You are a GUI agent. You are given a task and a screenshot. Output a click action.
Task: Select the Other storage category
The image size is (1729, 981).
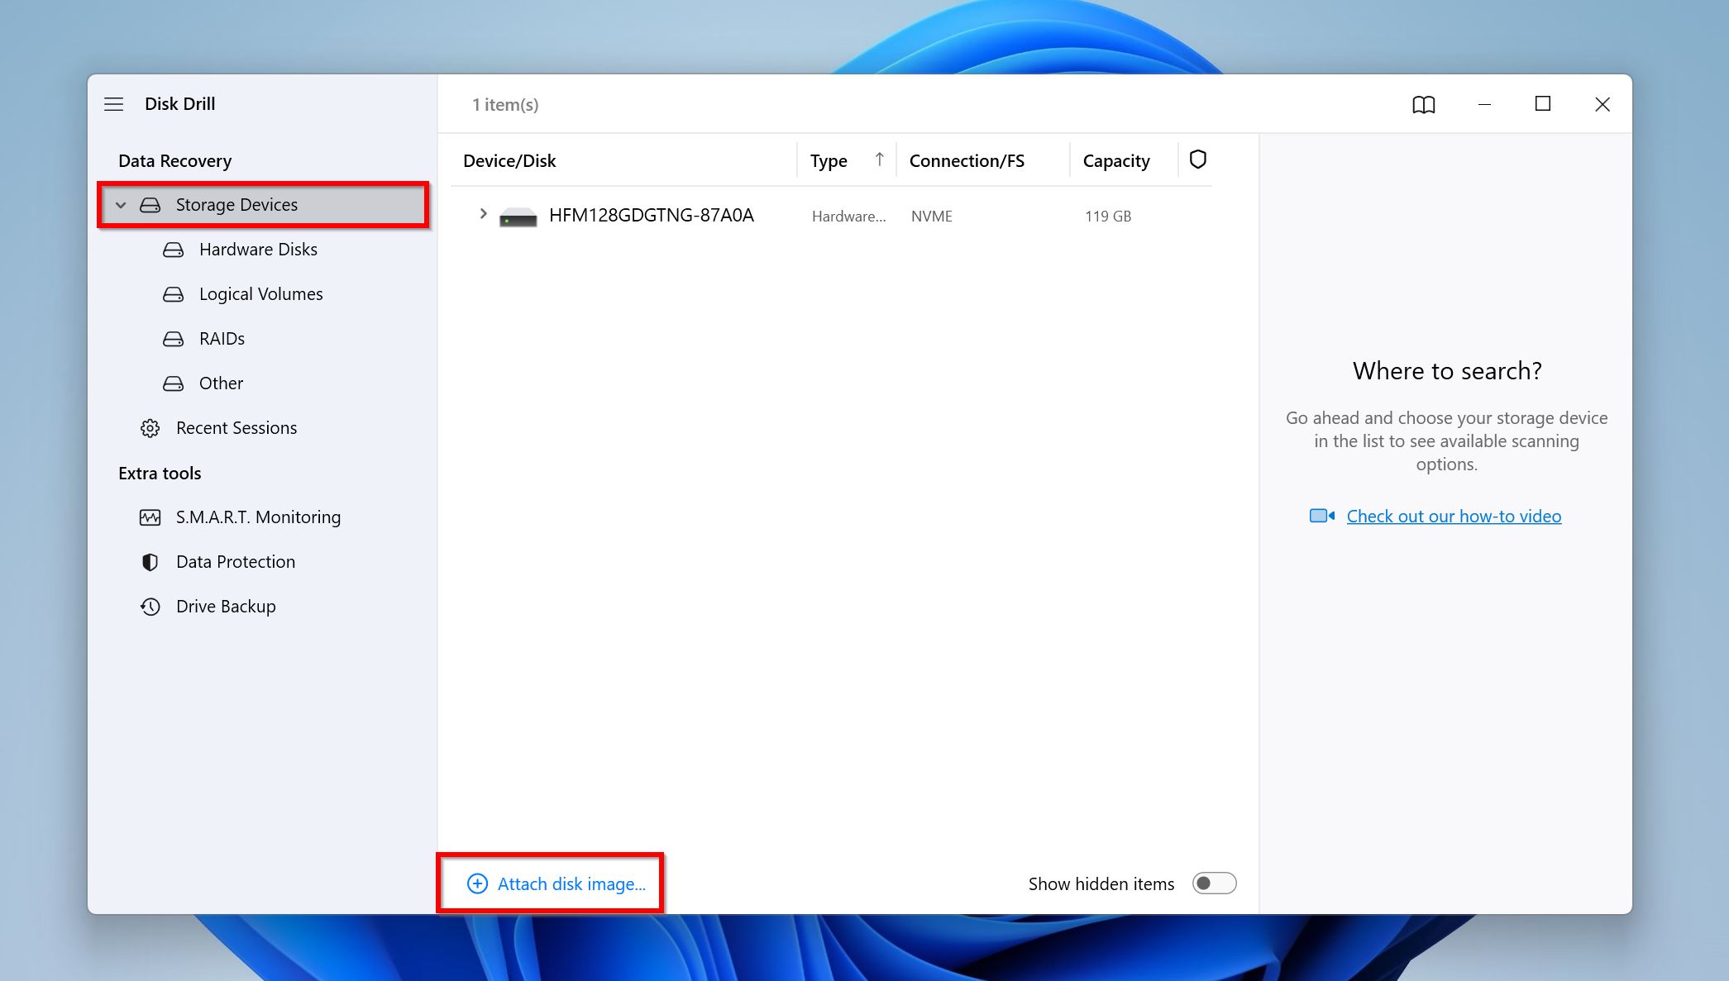221,382
